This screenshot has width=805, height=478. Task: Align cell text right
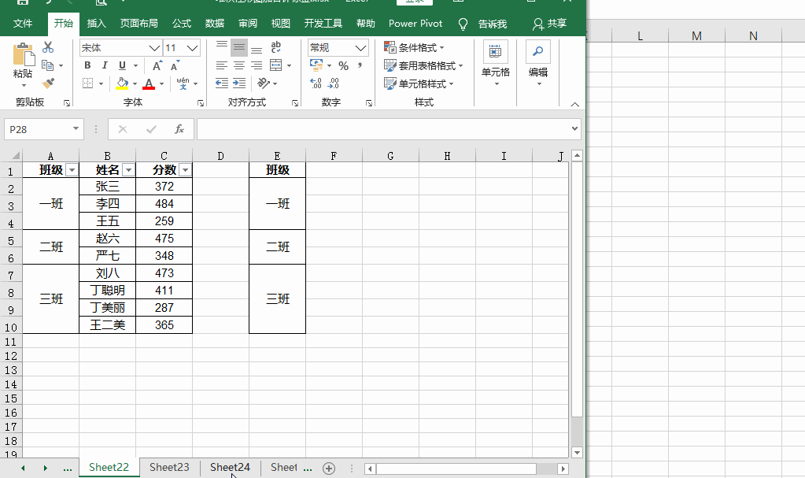(257, 65)
